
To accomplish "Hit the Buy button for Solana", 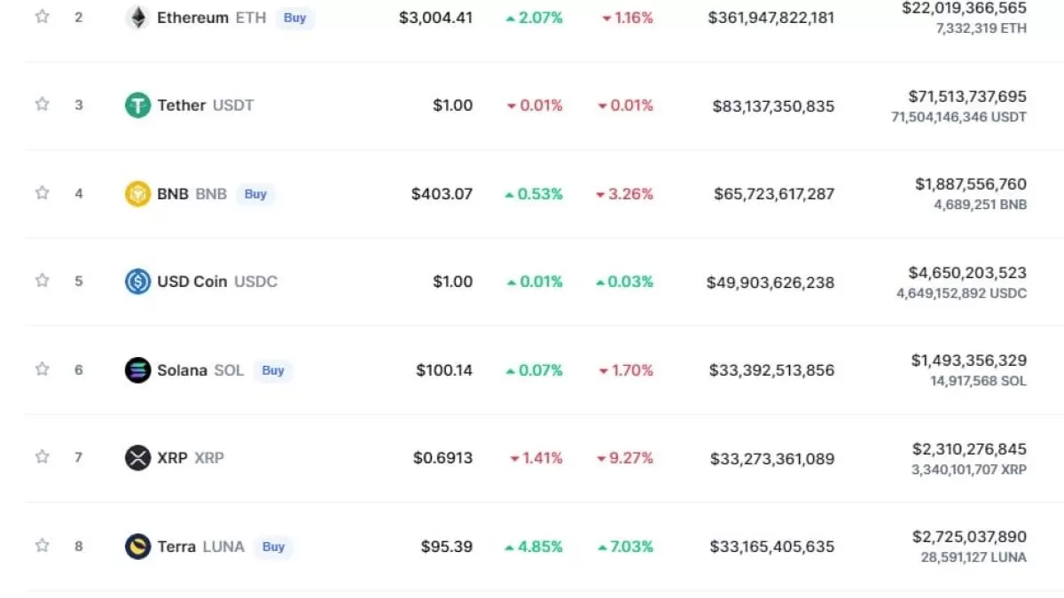I will (273, 370).
